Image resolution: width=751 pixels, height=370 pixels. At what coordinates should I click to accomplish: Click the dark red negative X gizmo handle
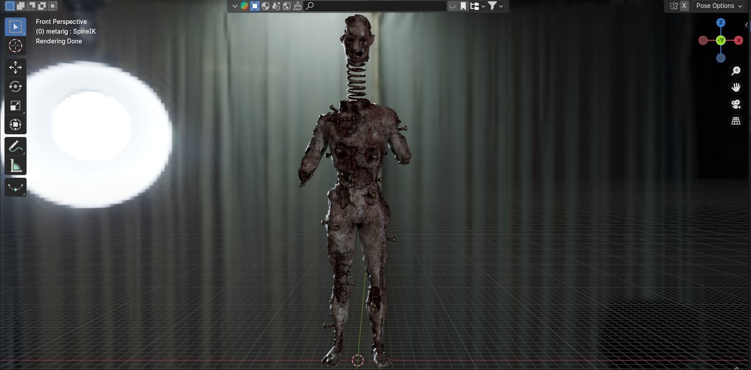pyautogui.click(x=703, y=40)
